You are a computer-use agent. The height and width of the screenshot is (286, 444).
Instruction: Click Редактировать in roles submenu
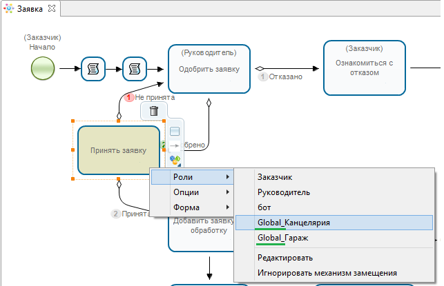click(284, 258)
